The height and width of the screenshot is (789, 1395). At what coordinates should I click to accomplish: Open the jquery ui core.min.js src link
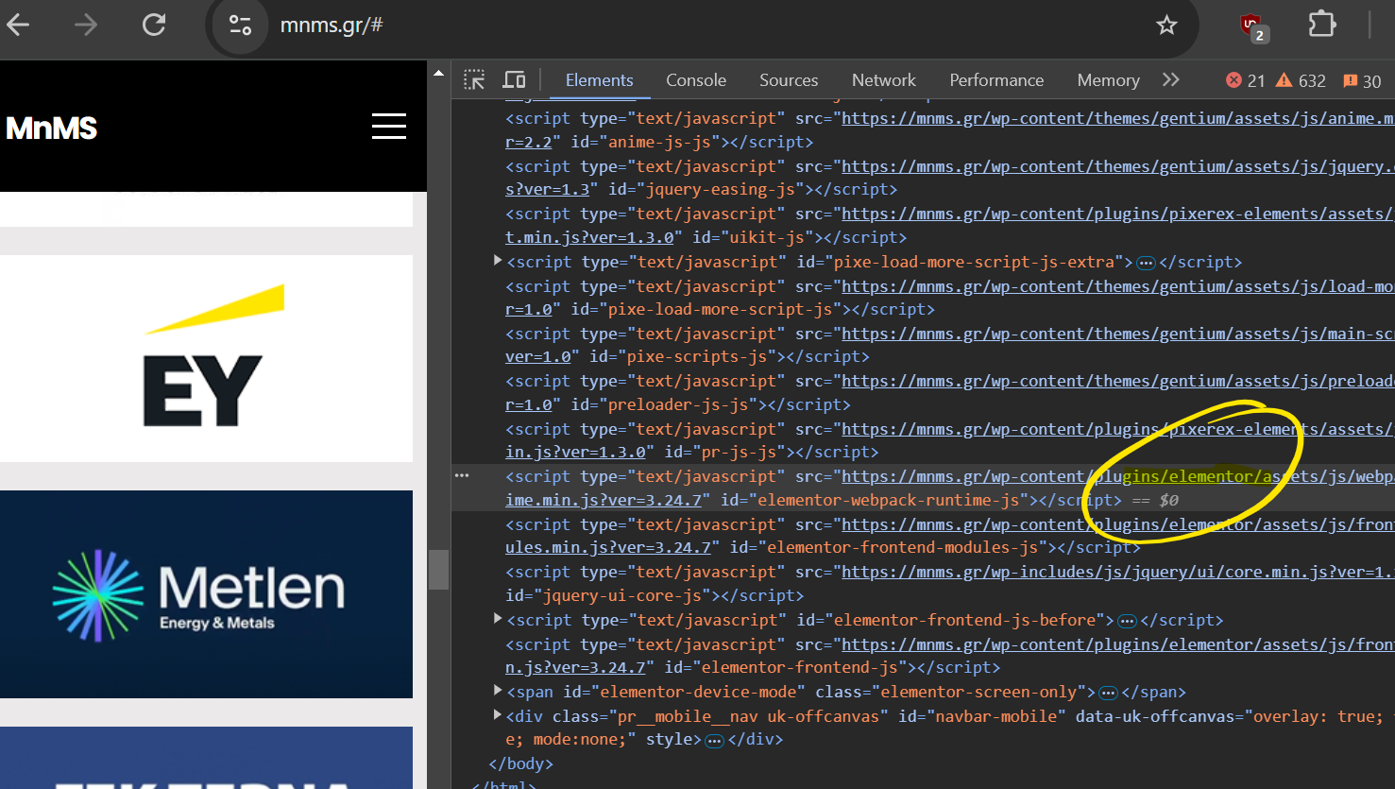click(x=1117, y=572)
